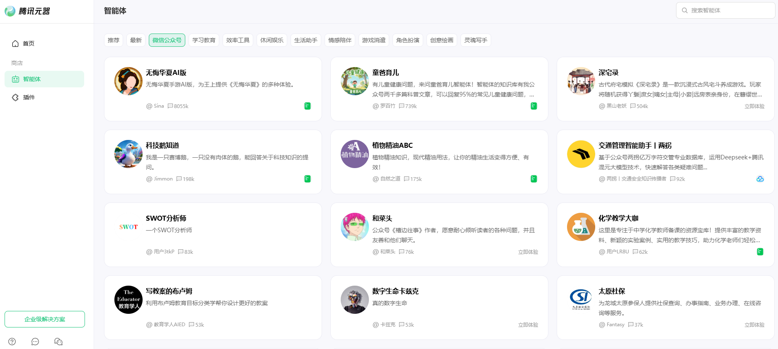Open the 写教案的布卢姆 black avatar

128,300
